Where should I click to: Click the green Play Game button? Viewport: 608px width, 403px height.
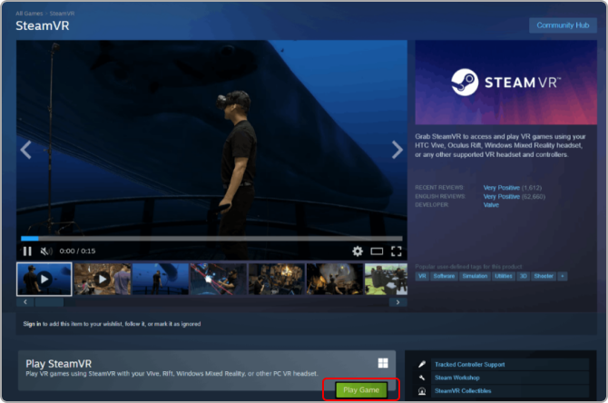pyautogui.click(x=361, y=389)
